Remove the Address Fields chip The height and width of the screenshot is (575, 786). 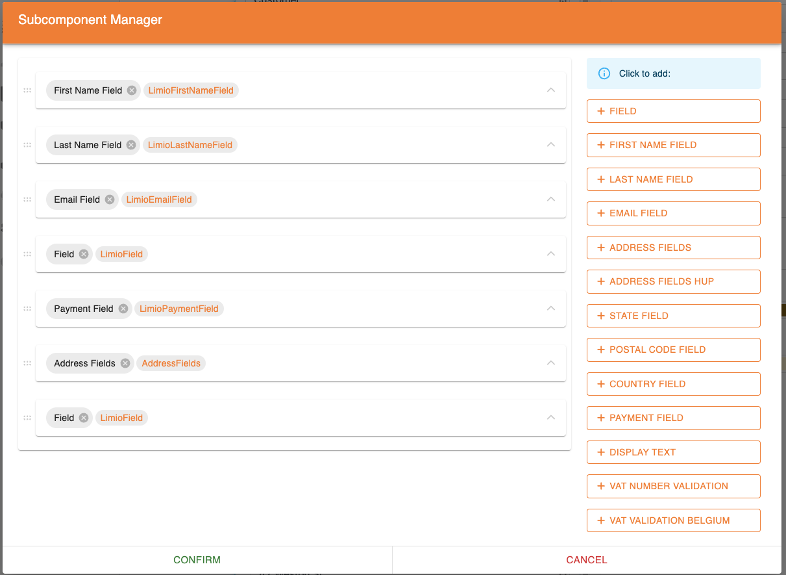tap(125, 363)
